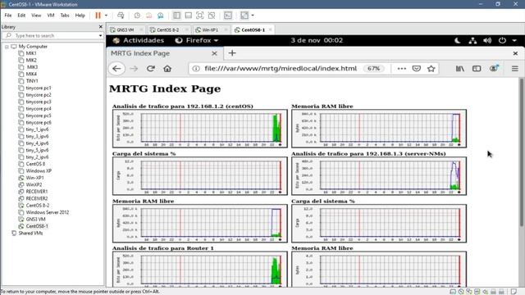Image resolution: width=525 pixels, height=295 pixels.
Task: Click the power icon in top bar
Action: coord(502,40)
